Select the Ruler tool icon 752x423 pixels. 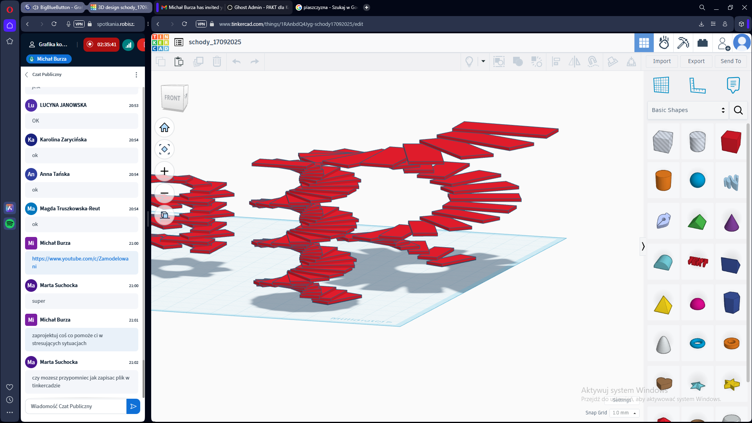[697, 85]
